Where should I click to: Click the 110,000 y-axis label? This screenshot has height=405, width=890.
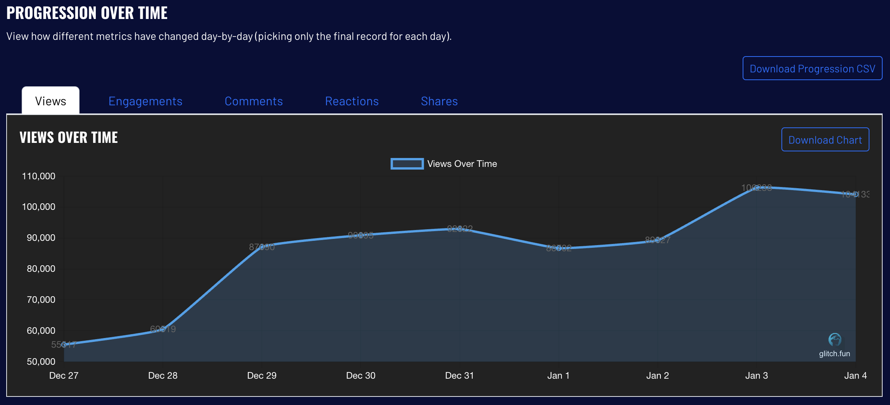tap(39, 176)
